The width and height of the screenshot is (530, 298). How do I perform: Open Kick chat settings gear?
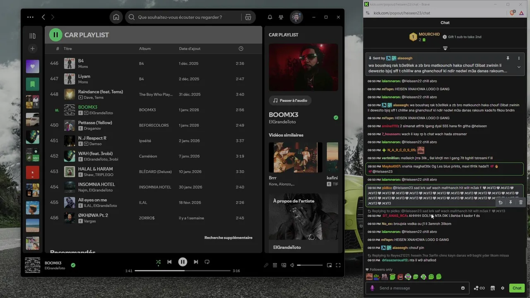tap(503, 288)
